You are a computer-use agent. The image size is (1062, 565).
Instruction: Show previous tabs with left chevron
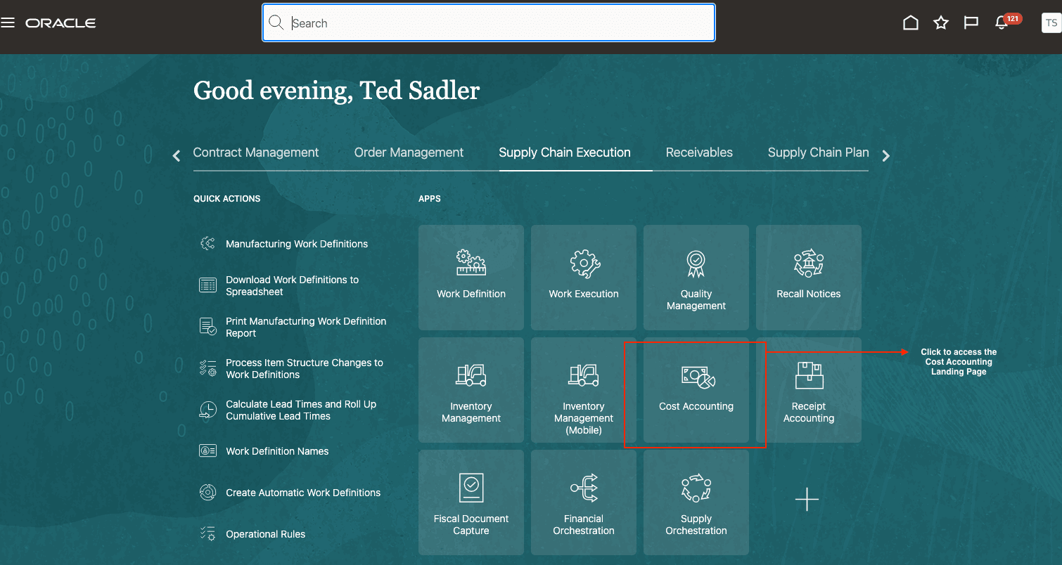pos(177,155)
